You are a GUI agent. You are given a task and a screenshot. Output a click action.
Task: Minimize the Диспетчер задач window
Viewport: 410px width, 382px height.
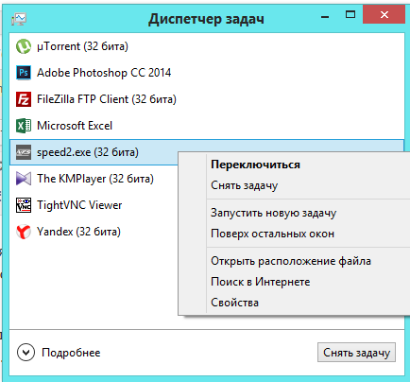(325, 16)
